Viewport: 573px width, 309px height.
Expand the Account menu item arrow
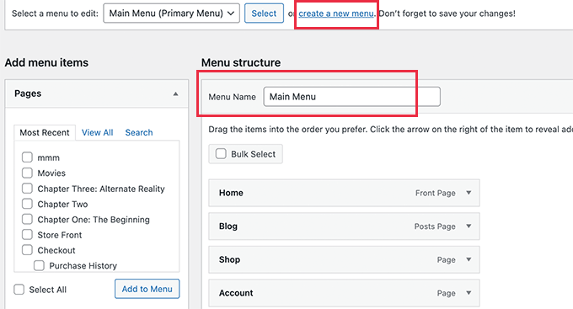click(x=469, y=293)
